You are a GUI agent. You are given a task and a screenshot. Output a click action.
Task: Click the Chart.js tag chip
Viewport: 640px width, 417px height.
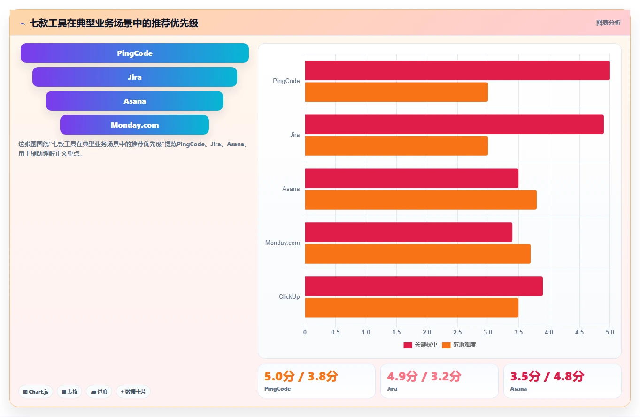[x=36, y=392]
